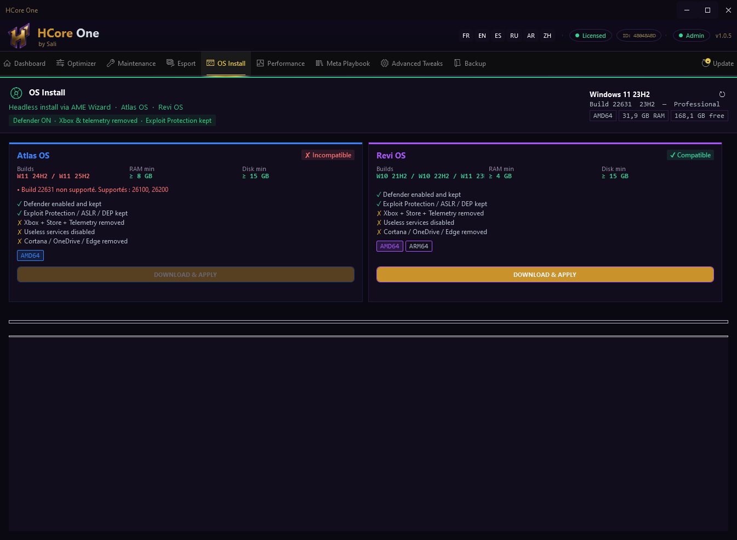This screenshot has height=540, width=737.
Task: Click the Update button
Action: click(718, 64)
